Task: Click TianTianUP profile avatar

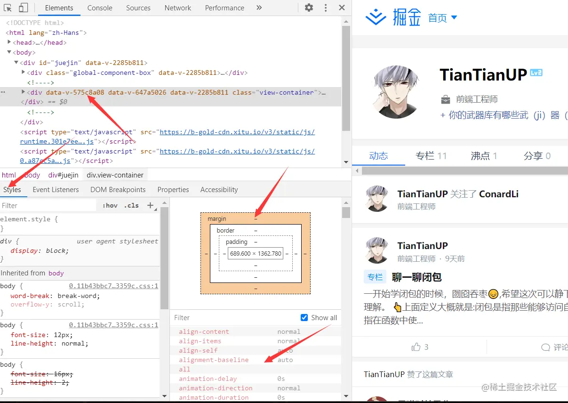Action: [396, 91]
